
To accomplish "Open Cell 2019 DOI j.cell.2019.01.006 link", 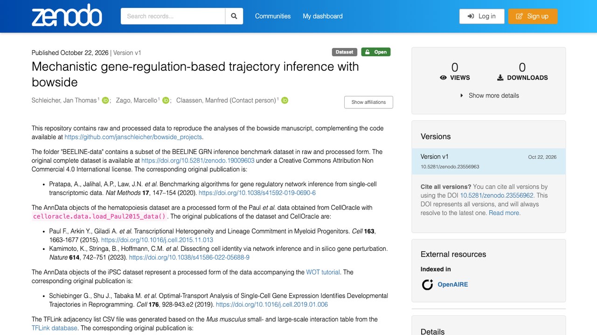I will point(272,305).
